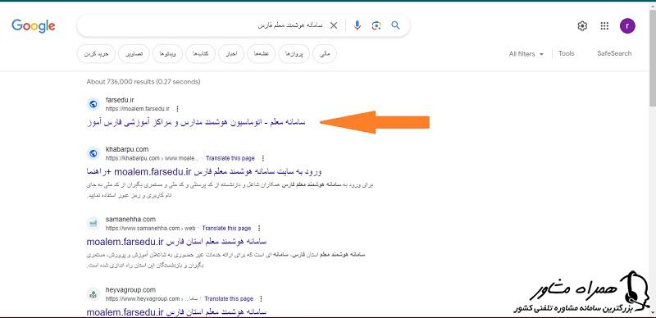Select the خرید کردن filter chip
Viewport: 656px width, 318px height.
(96, 54)
